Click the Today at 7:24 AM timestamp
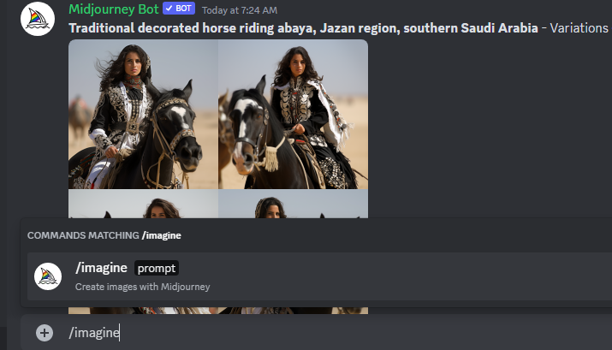The height and width of the screenshot is (350, 612). click(240, 10)
